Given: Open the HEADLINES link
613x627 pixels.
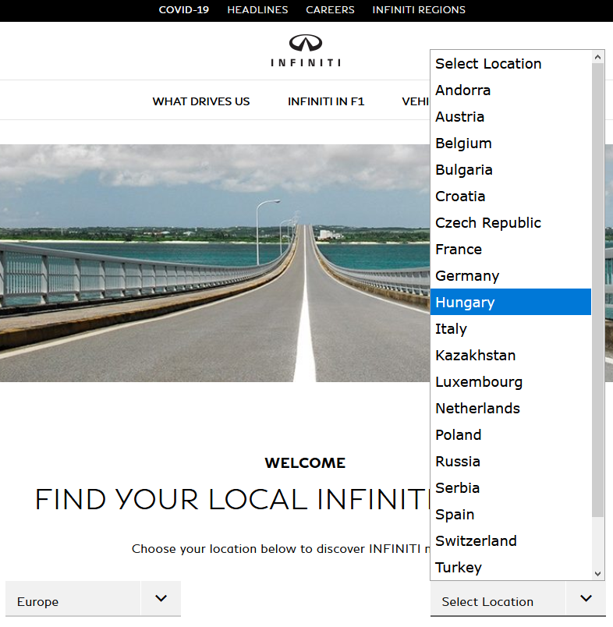Looking at the screenshot, I should pyautogui.click(x=257, y=9).
